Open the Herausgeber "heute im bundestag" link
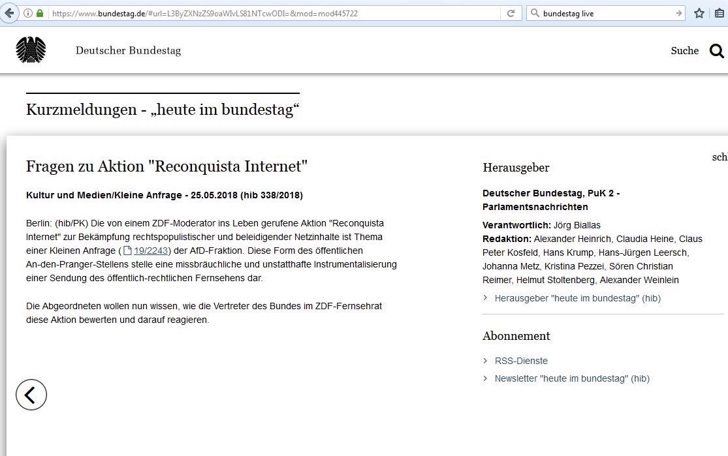This screenshot has height=456, width=728. pyautogui.click(x=577, y=298)
